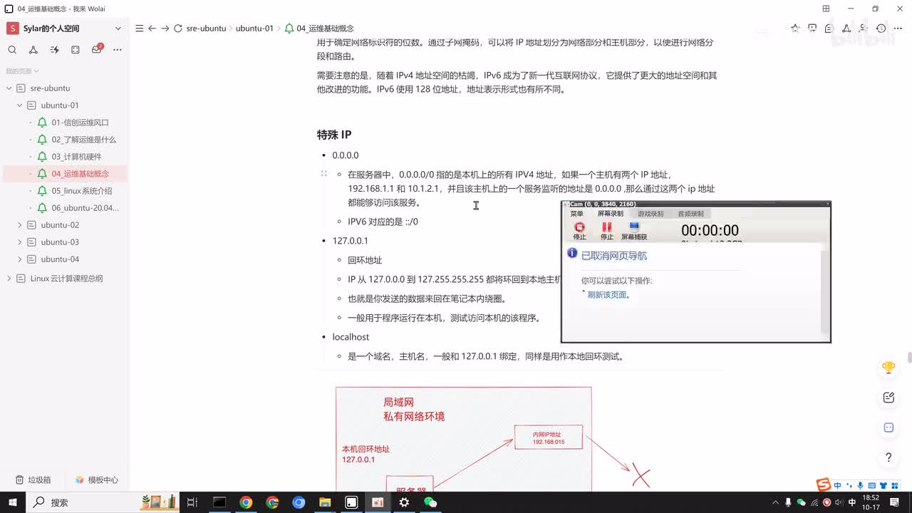
Task: Switch to 屏幕录制 tab in recorder
Action: pyautogui.click(x=610, y=214)
